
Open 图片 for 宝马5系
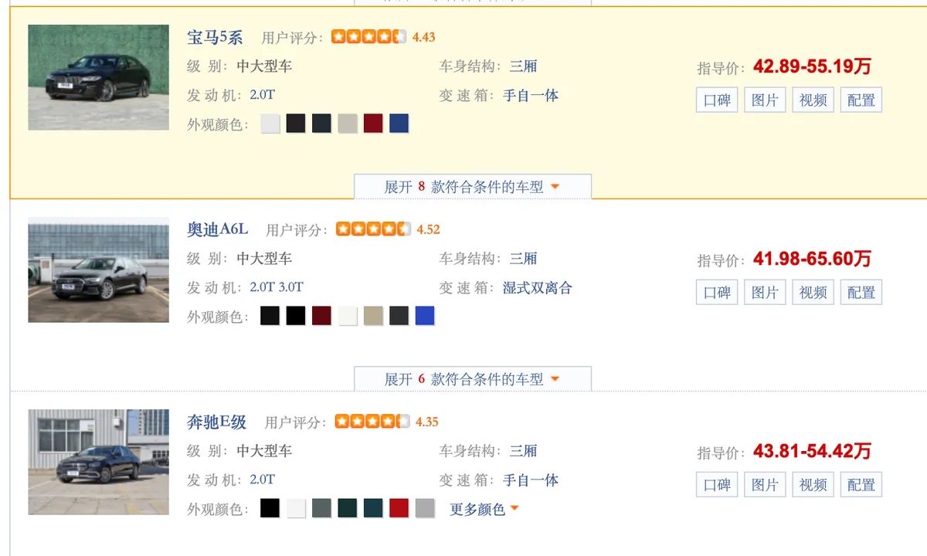click(x=765, y=100)
